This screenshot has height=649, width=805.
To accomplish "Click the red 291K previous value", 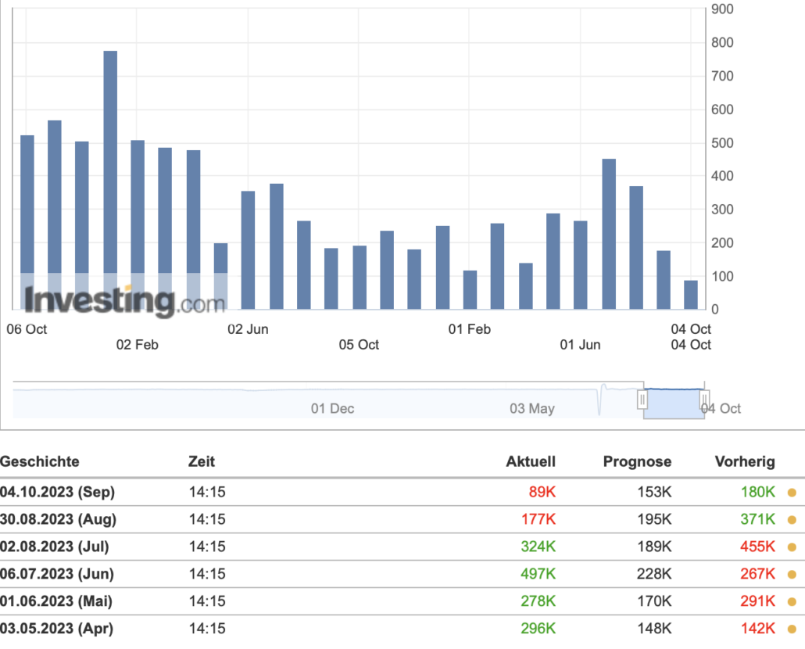I will click(758, 601).
